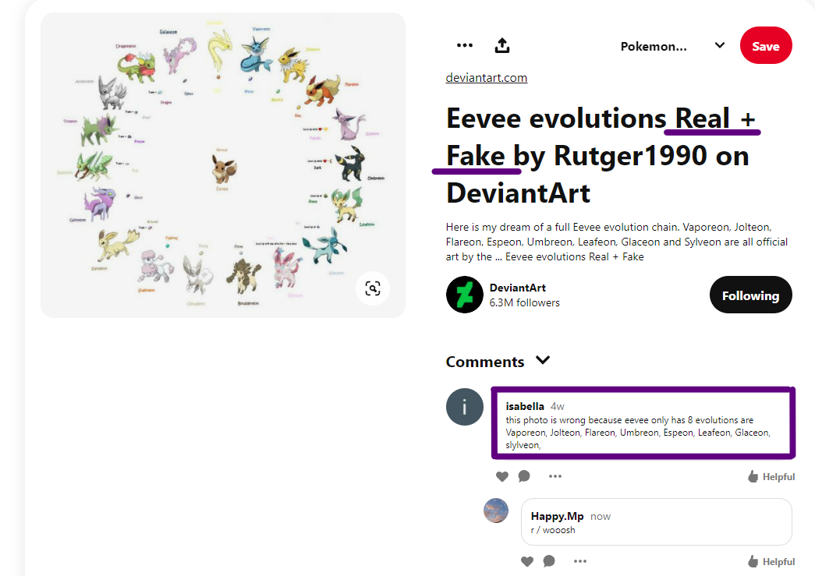Click the DeviantArt profile avatar
Viewport: 815px width, 576px height.
point(465,295)
